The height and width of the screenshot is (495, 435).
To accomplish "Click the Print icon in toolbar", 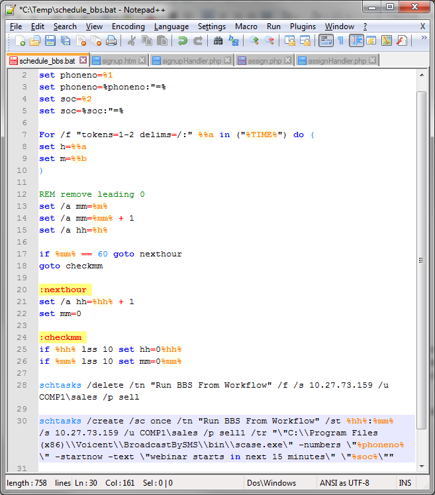I will tap(111, 41).
